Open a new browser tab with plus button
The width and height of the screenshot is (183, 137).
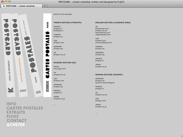tap(45, 6)
